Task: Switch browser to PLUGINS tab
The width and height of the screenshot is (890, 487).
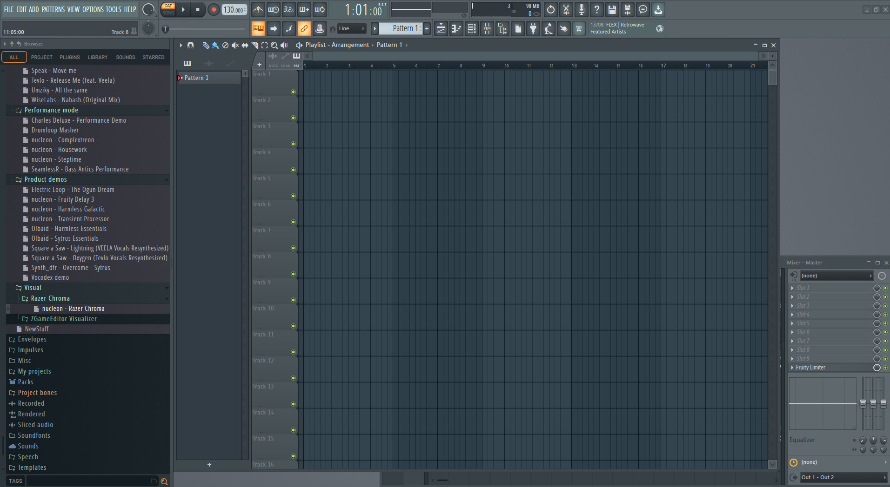Action: [70, 57]
